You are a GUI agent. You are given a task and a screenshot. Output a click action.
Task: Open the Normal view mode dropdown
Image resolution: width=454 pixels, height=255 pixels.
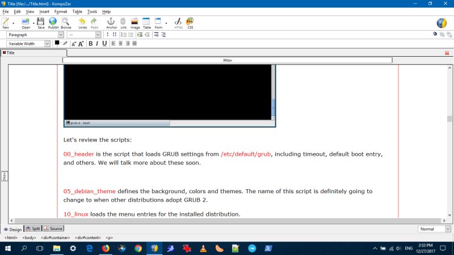point(434,229)
